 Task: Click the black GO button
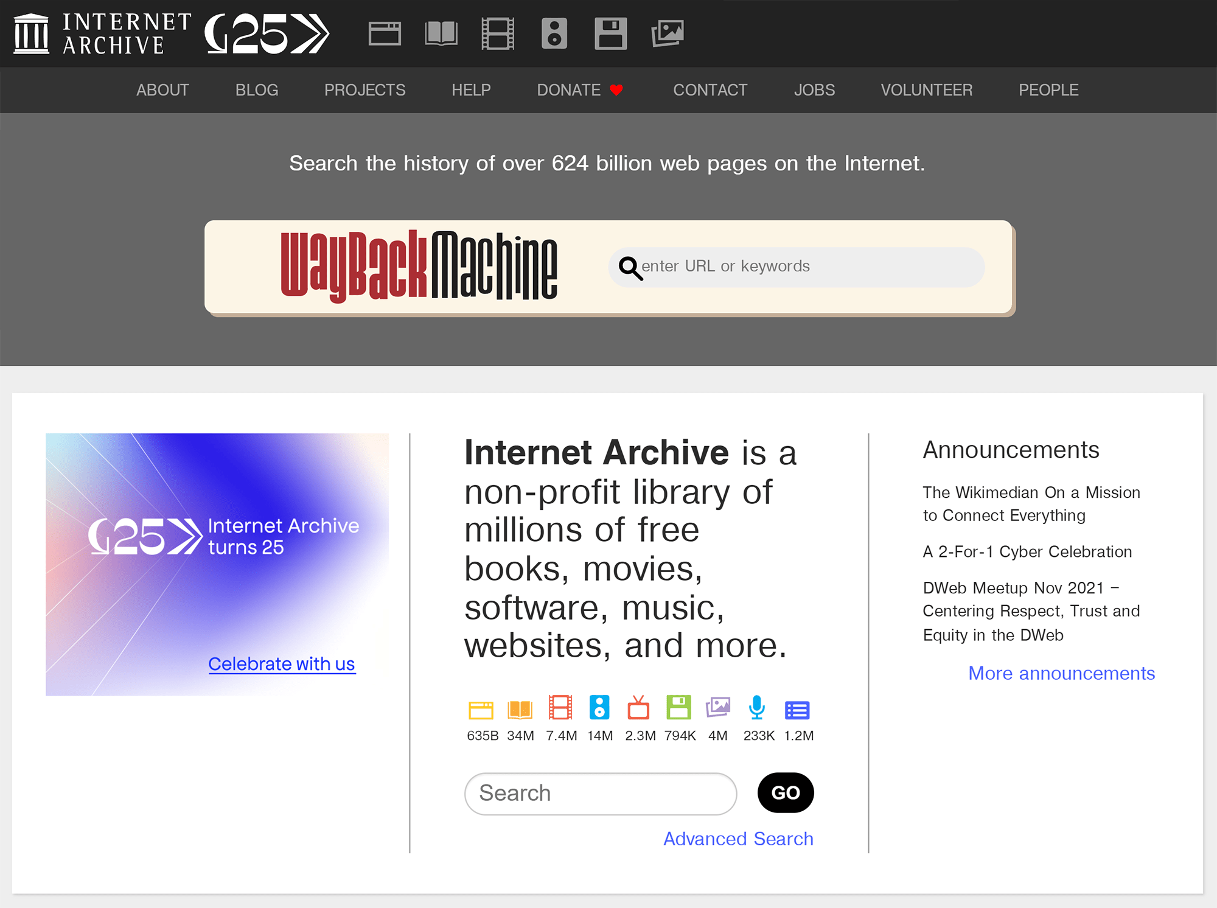click(786, 793)
